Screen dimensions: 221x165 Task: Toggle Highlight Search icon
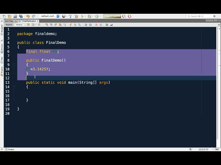(x=60, y=25)
